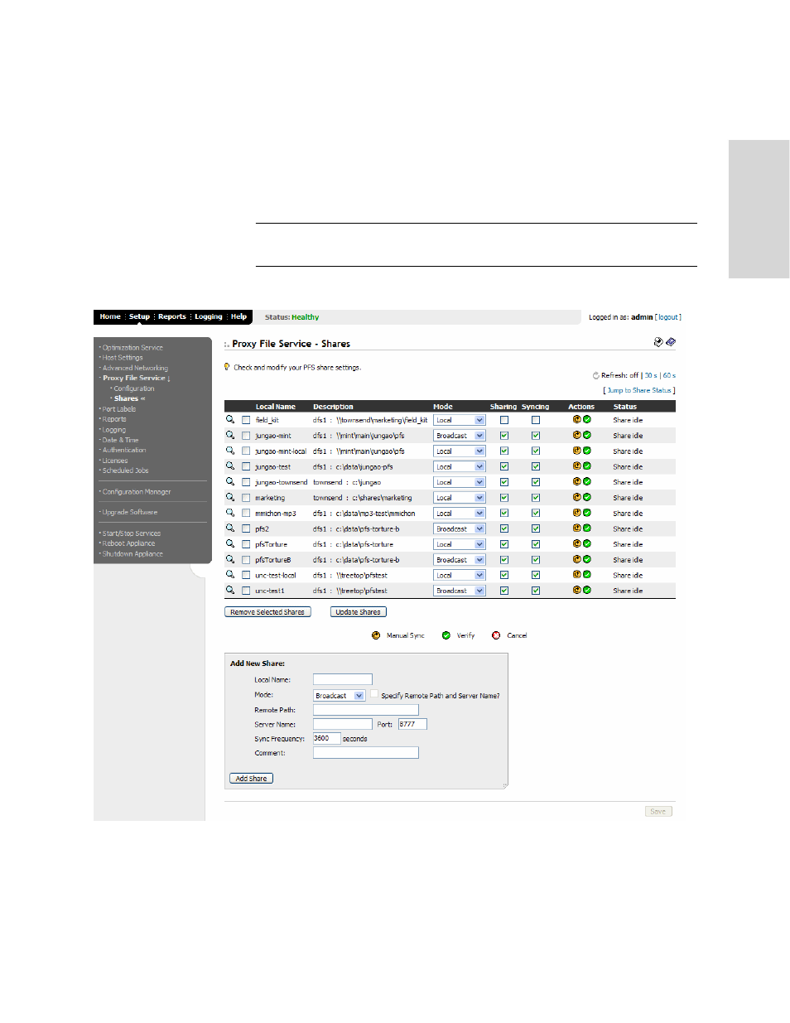
Task: Open Mode dropdown for the pfs2 share
Action: pos(460,528)
